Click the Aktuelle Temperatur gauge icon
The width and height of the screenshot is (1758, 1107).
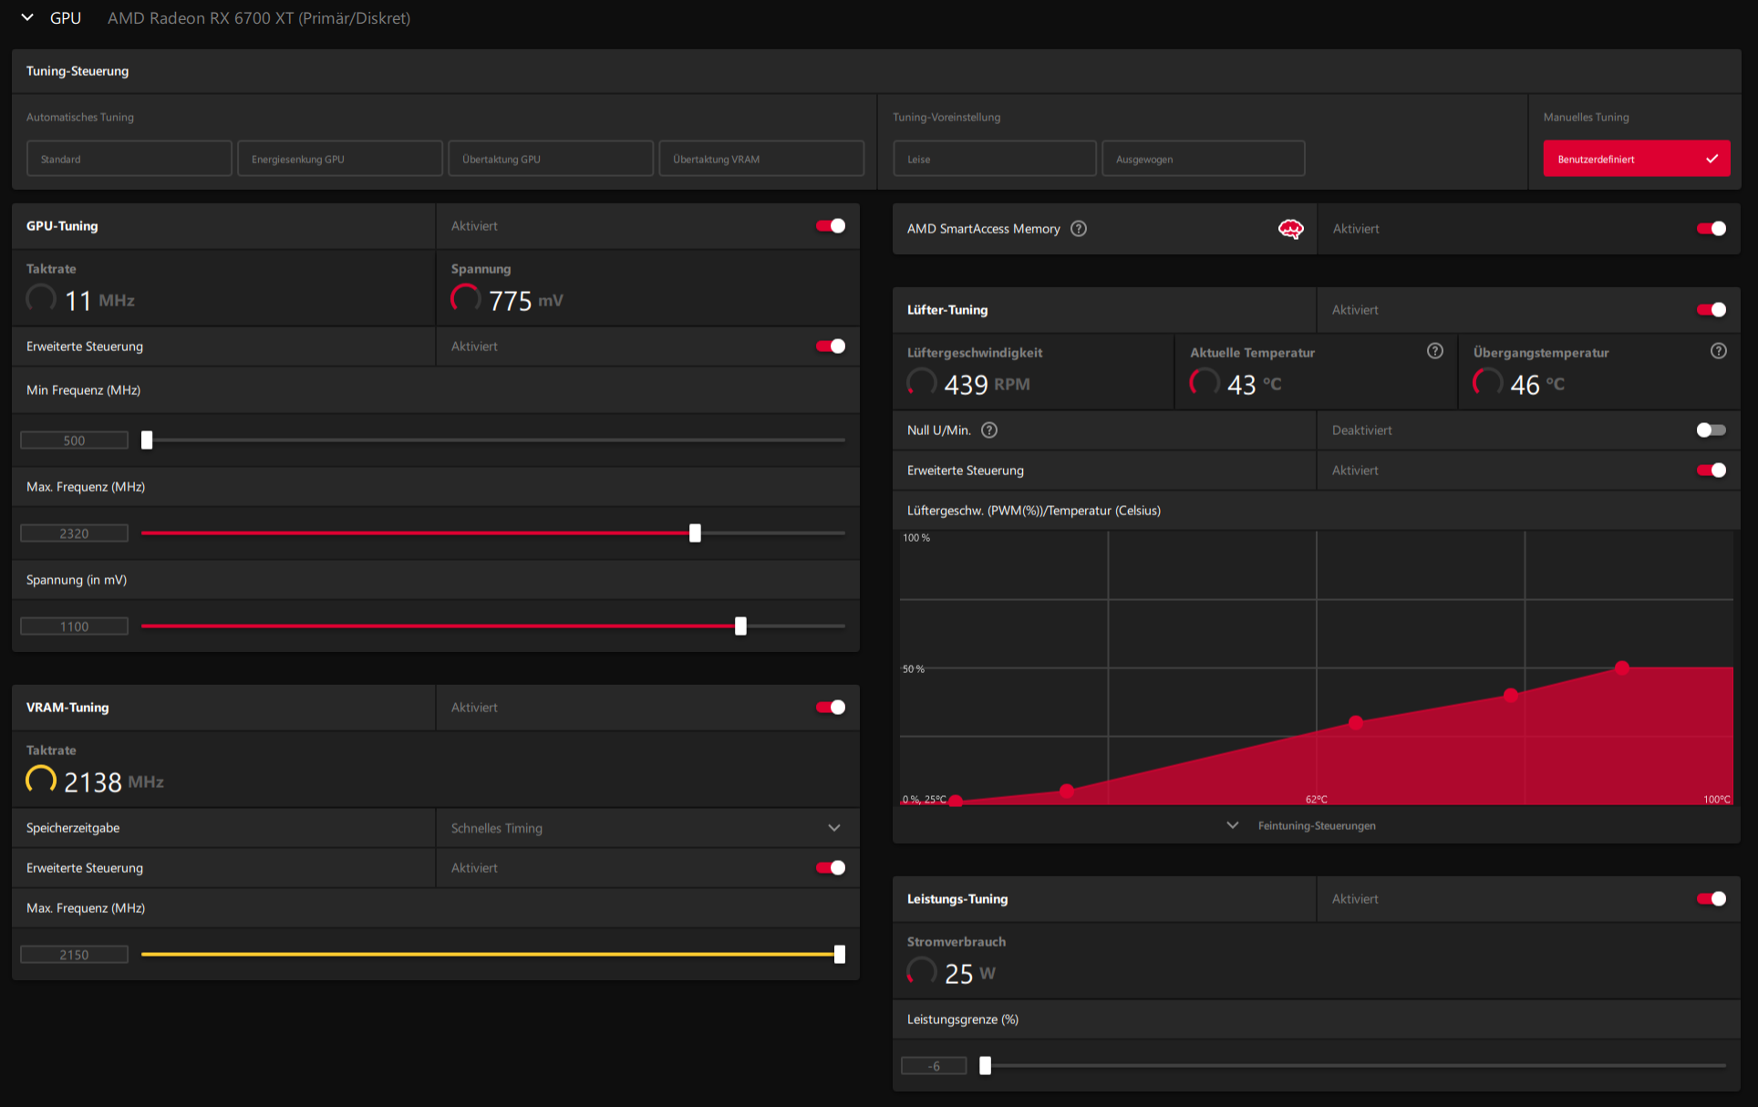pos(1205,382)
